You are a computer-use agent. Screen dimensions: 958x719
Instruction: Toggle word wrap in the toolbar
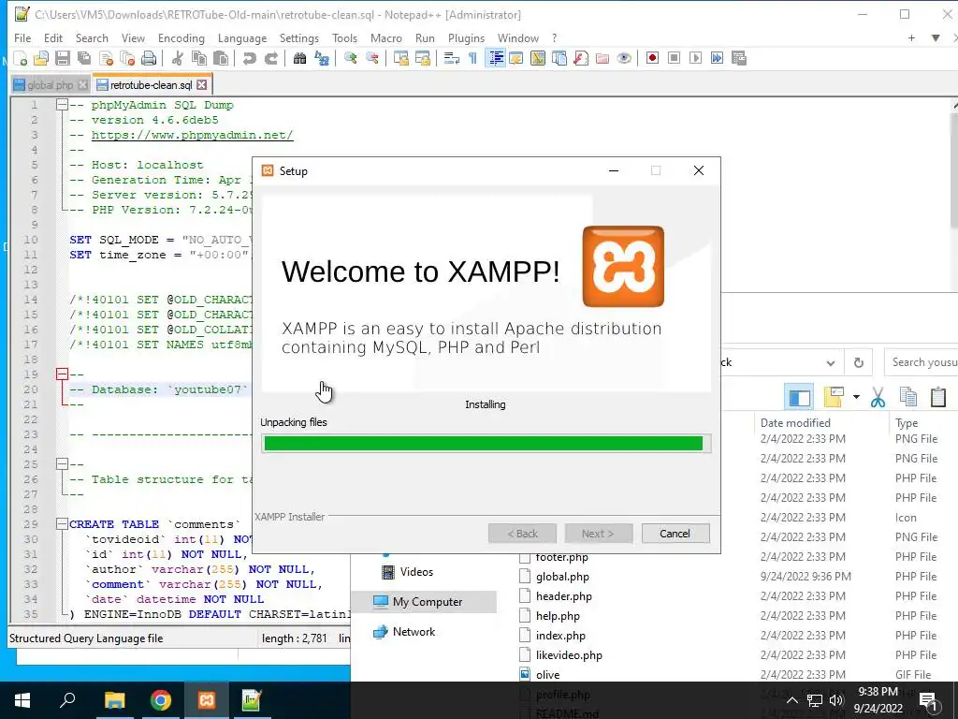[452, 58]
